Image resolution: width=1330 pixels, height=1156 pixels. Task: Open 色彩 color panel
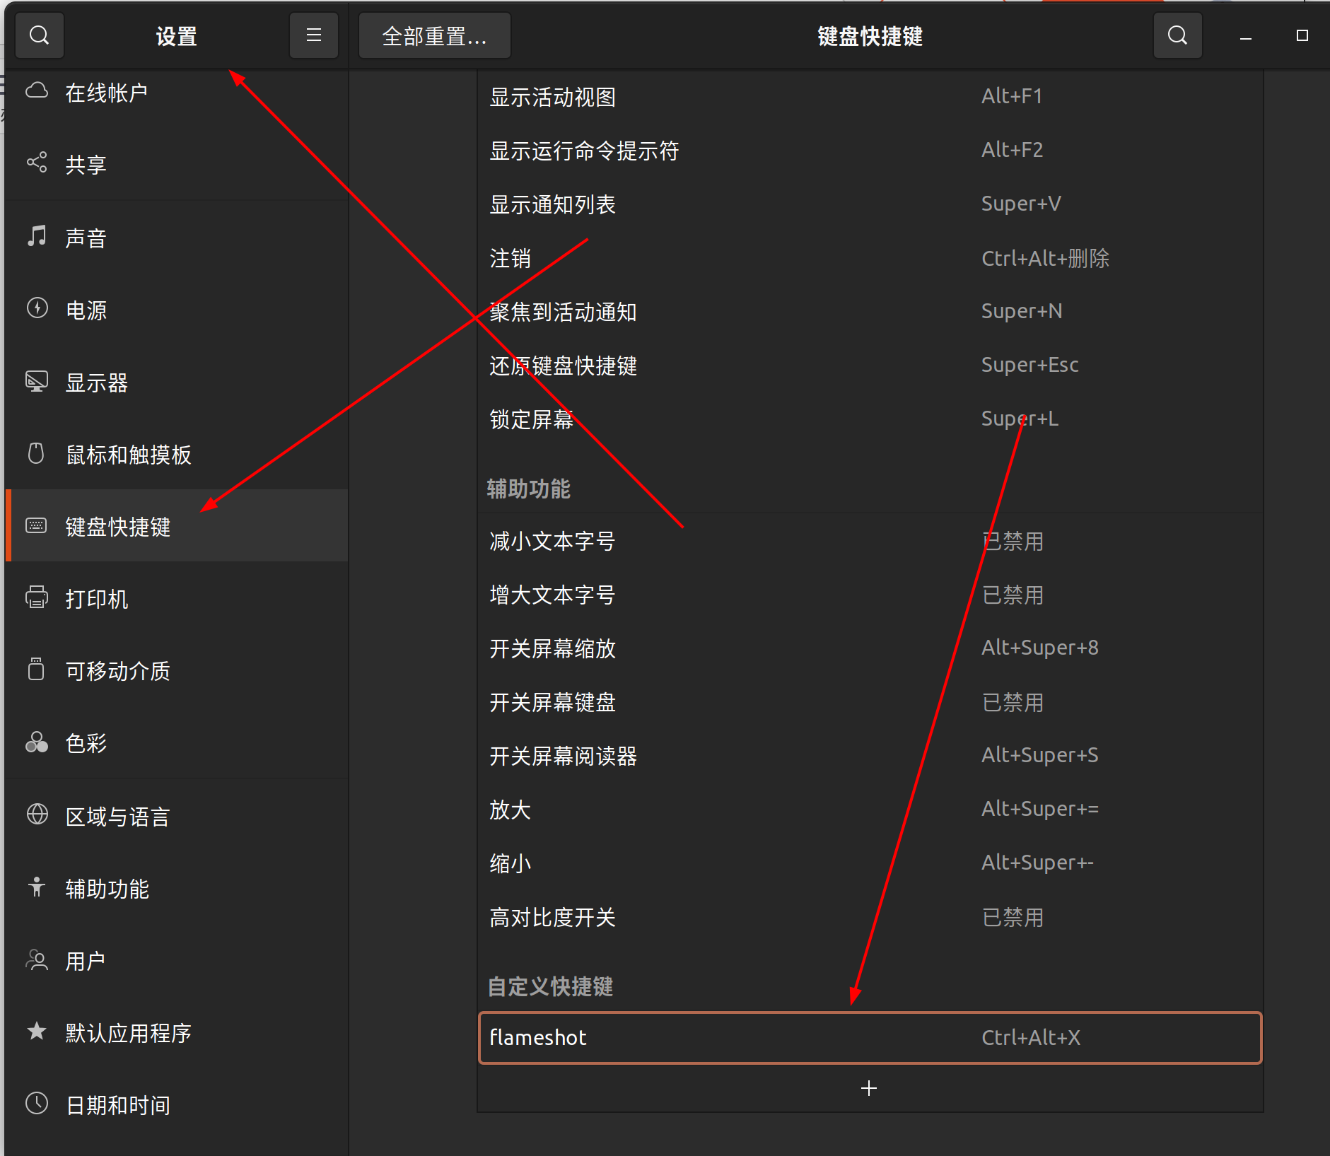176,743
